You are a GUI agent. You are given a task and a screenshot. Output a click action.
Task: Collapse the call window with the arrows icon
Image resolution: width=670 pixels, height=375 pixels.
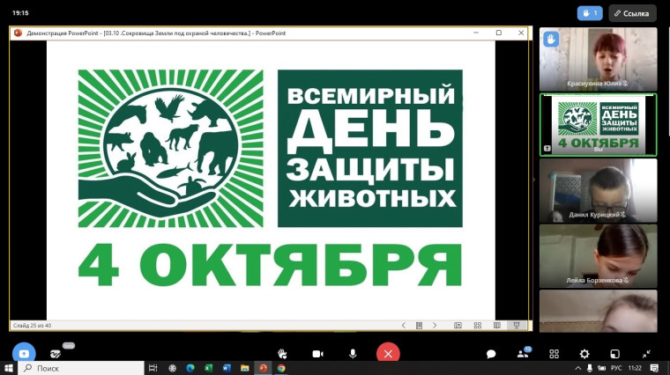tap(646, 354)
